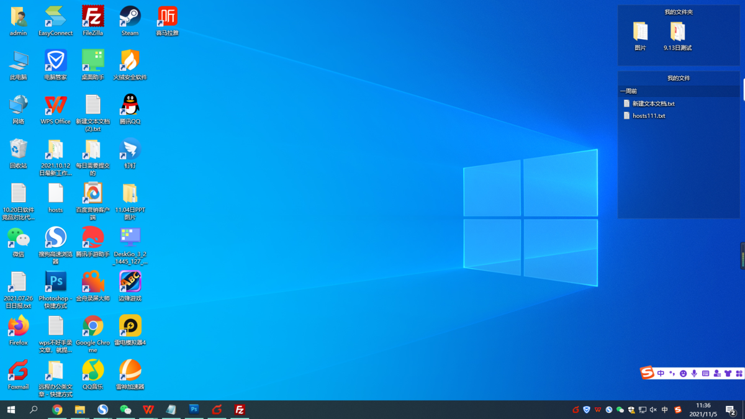Unmute system audio from the tray
Screen dimensions: 745x419
652,410
